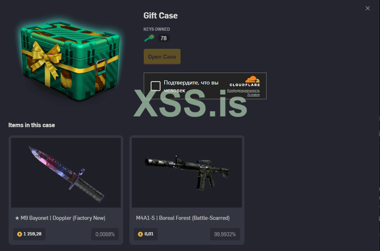This screenshot has height=251, width=380.
Task: Click the green Gift Case box image
Action: coord(70,60)
